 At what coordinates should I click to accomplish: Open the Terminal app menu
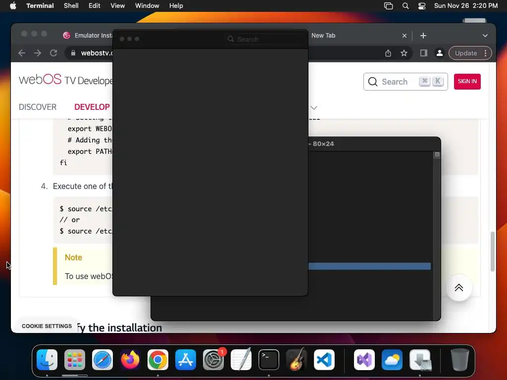click(40, 6)
